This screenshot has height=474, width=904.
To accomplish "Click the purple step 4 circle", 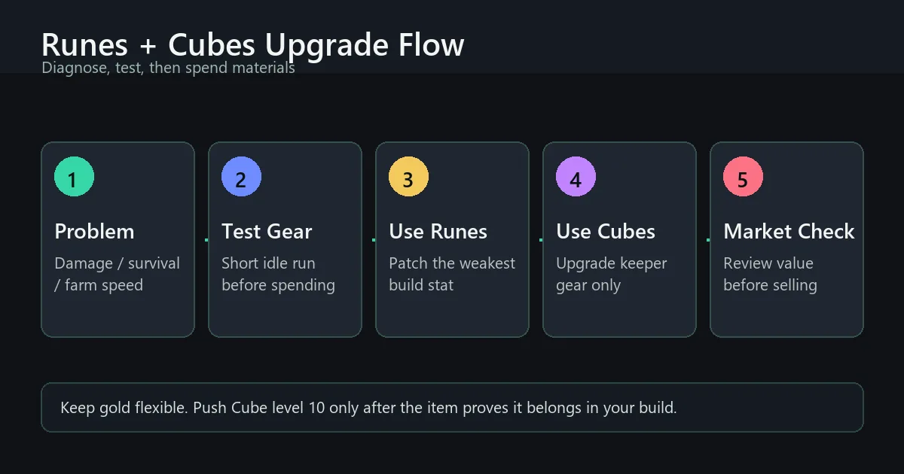I will 576,178.
